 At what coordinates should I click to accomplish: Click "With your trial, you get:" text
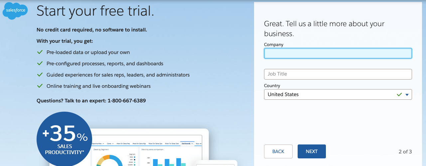click(x=65, y=41)
